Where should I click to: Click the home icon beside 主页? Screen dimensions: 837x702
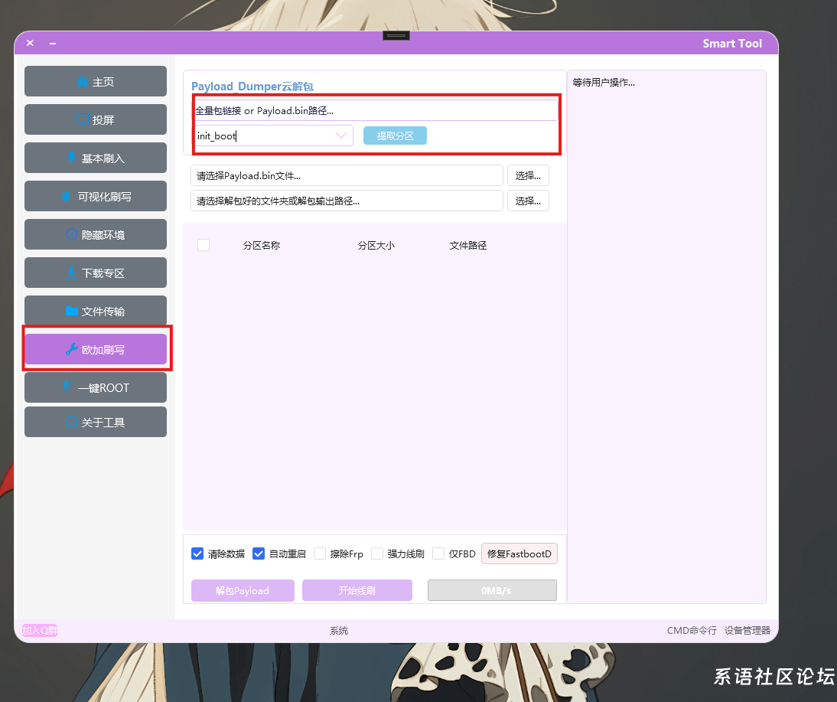(x=83, y=81)
